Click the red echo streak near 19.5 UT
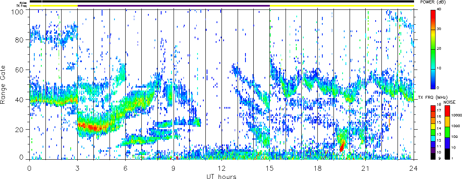The height and width of the screenshot is (179, 462). click(x=342, y=146)
